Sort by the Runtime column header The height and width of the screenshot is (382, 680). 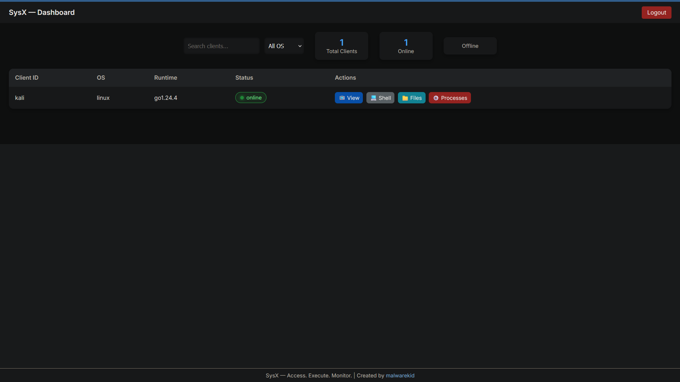165,78
